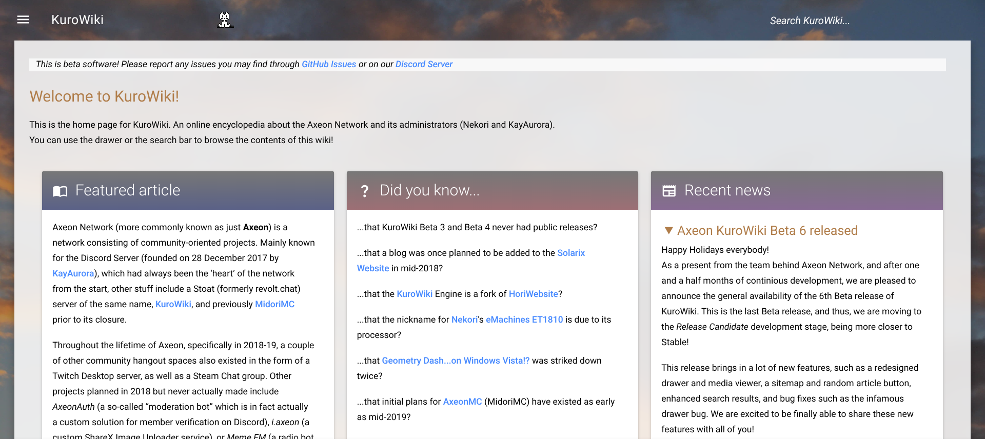Open the eMachines ET1810 link
The width and height of the screenshot is (985, 439).
point(524,320)
